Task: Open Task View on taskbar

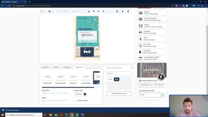Action: (x=45, y=115)
